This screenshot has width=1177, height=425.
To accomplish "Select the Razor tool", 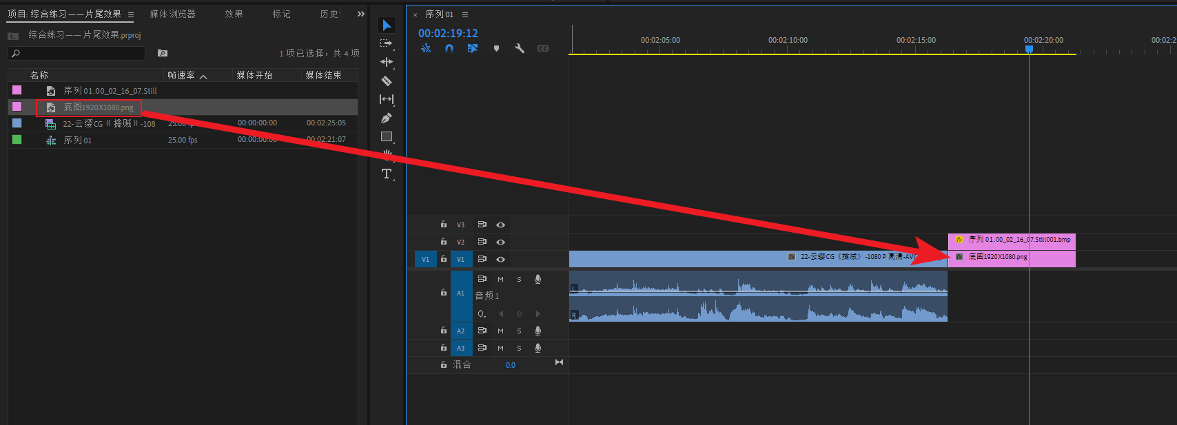I will [x=387, y=81].
